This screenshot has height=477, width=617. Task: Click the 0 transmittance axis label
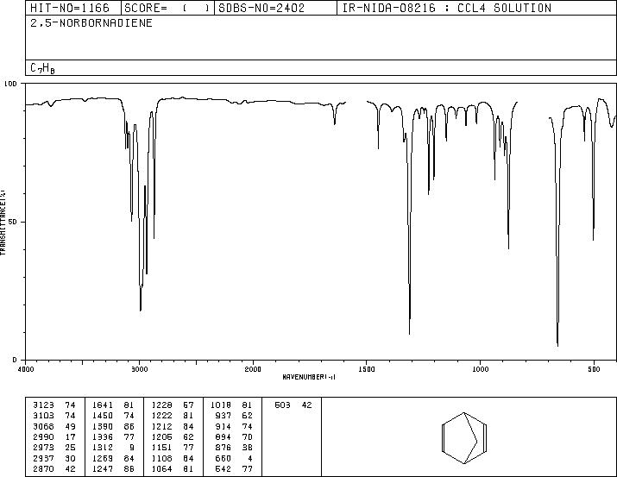click(x=15, y=360)
